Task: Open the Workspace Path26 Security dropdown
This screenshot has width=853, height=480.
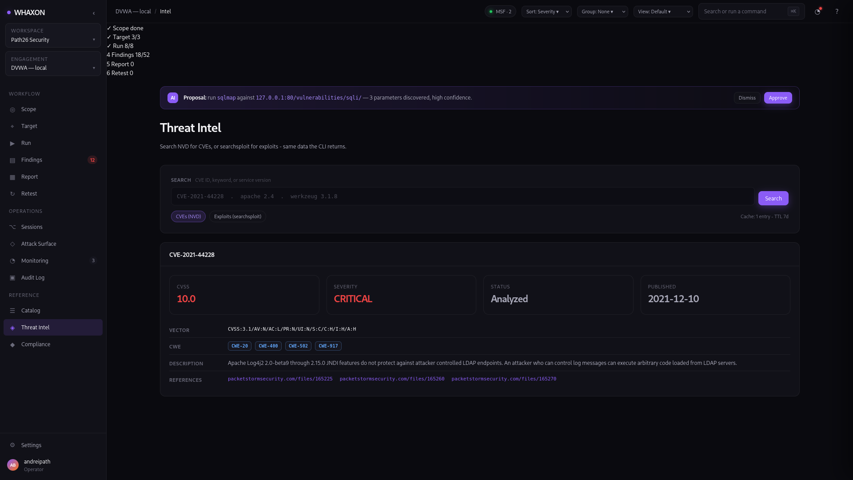Action: (53, 36)
